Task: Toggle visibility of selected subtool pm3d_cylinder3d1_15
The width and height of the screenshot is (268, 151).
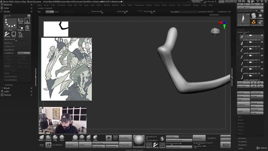Action: pyautogui.click(x=262, y=36)
